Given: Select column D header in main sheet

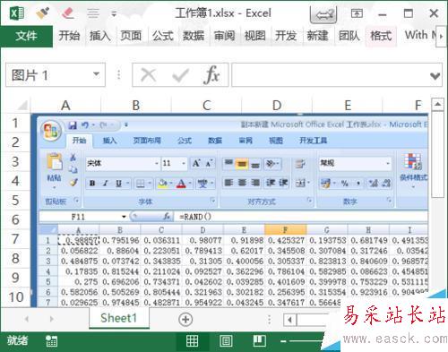Looking at the screenshot, I should [x=277, y=105].
